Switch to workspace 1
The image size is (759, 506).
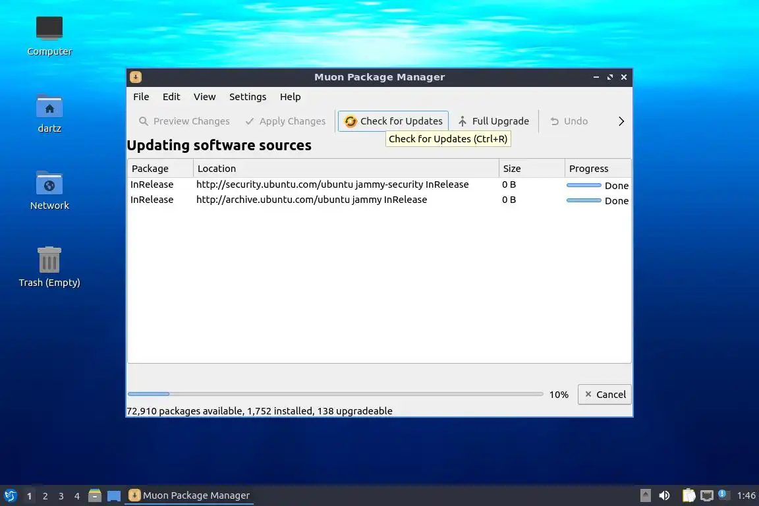(x=30, y=496)
